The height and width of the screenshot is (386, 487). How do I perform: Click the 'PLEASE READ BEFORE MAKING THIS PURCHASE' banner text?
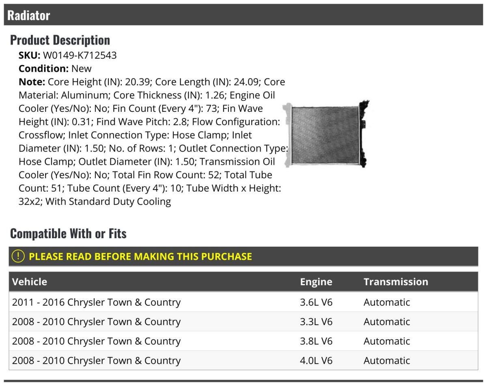[x=140, y=256]
